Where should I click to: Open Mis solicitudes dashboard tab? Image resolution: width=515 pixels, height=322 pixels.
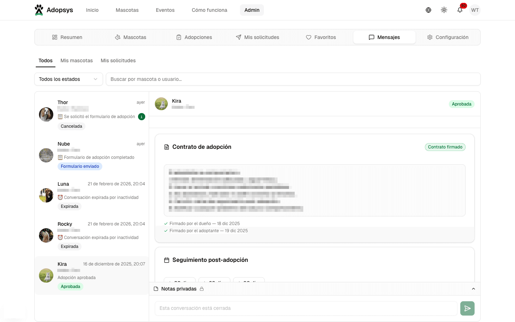257,37
